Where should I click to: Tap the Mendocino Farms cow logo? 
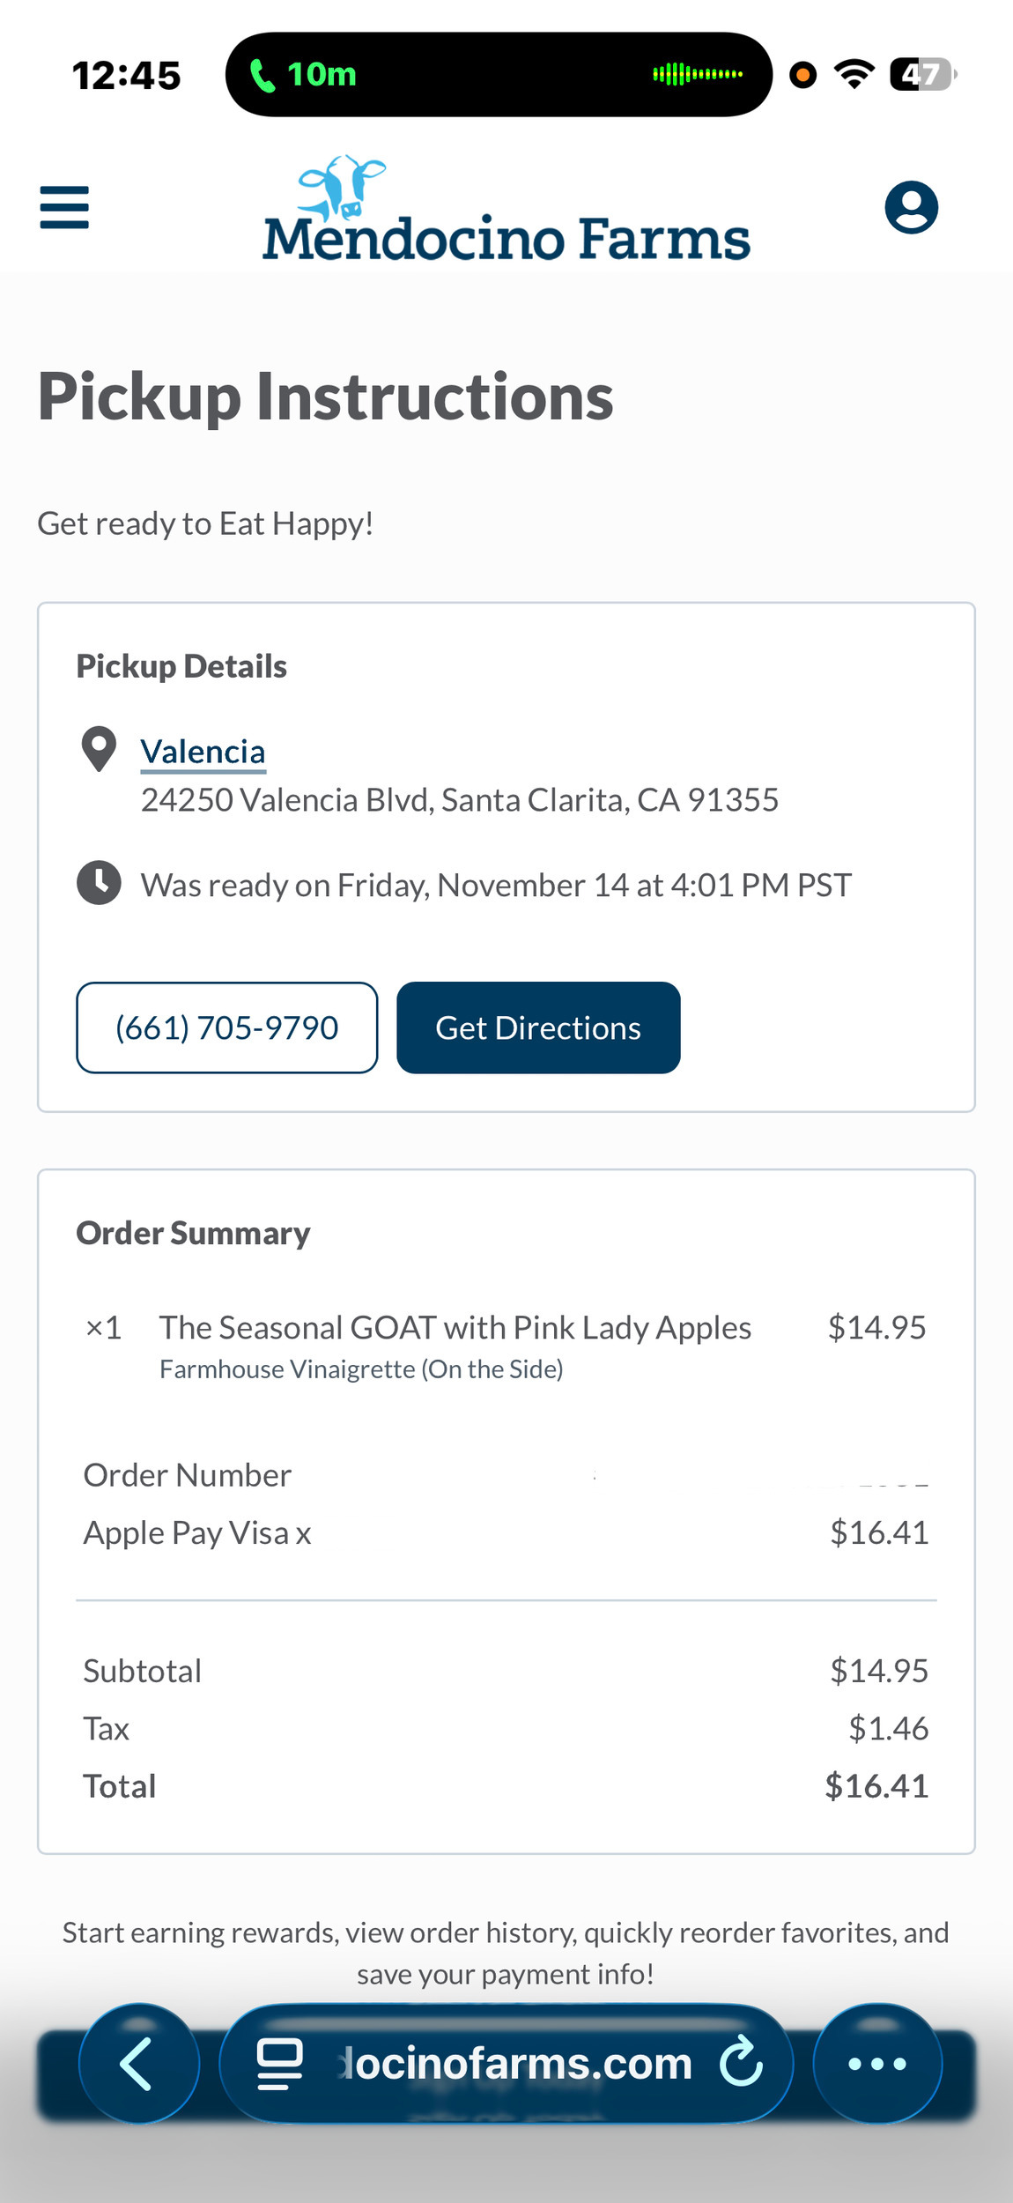click(x=343, y=188)
